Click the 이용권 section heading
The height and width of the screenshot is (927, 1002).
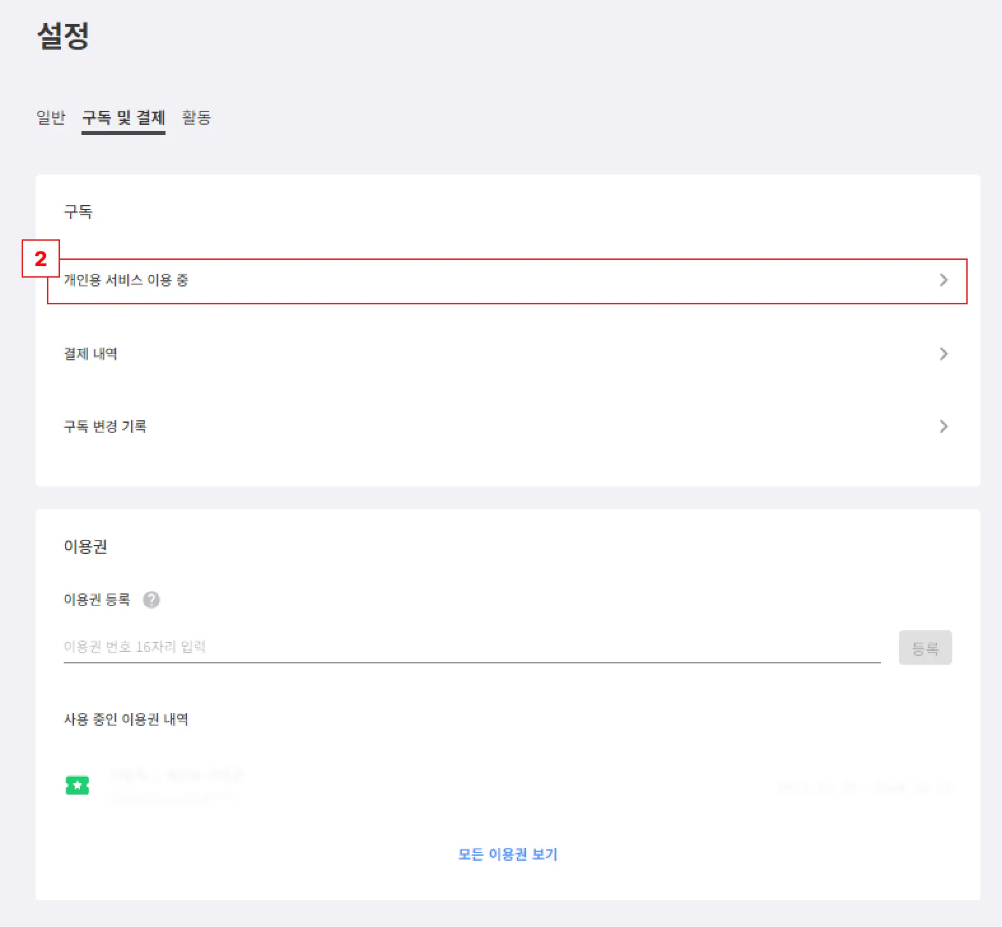click(85, 546)
